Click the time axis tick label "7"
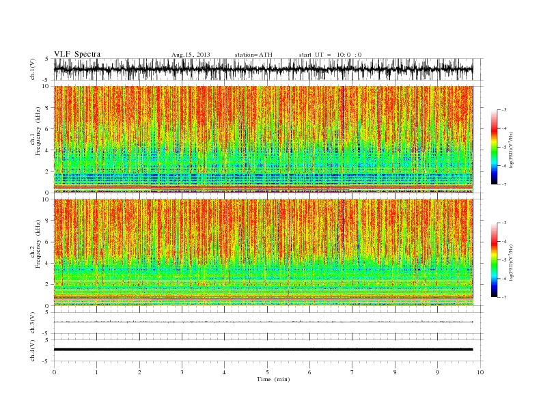Screen dimensions: 541x418 [352, 372]
